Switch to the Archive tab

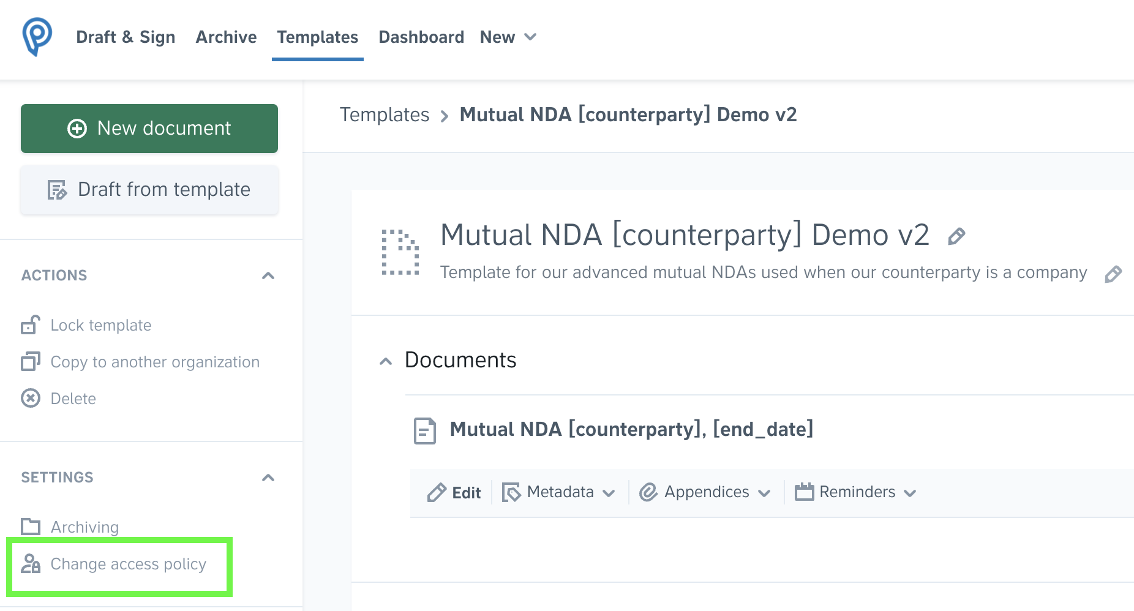[226, 37]
